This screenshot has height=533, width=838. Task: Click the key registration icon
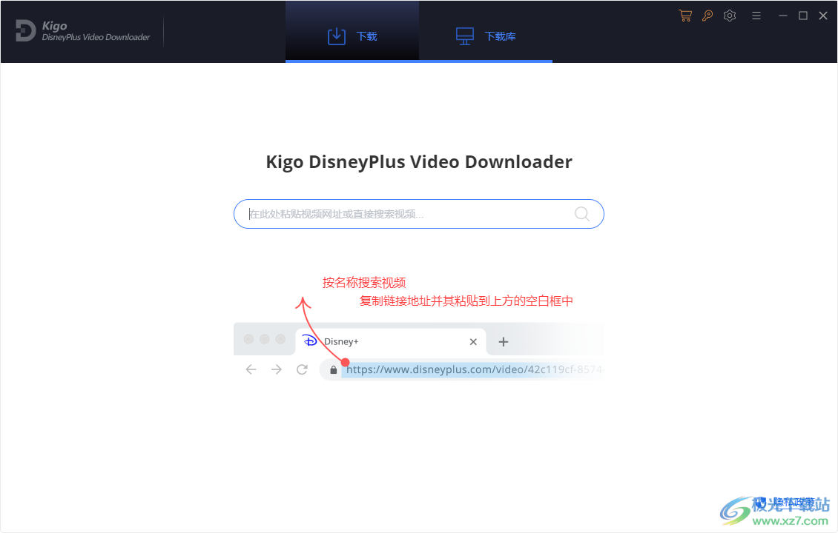707,16
